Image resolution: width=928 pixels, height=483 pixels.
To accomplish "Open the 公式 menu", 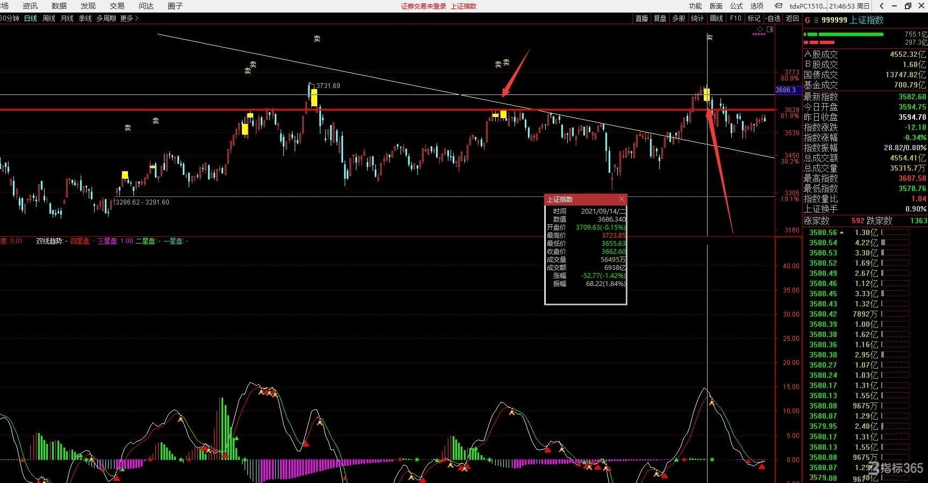I will [x=737, y=6].
